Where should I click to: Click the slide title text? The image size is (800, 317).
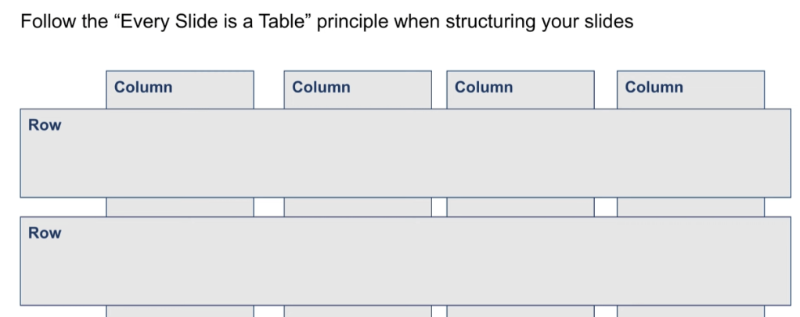[x=327, y=22]
